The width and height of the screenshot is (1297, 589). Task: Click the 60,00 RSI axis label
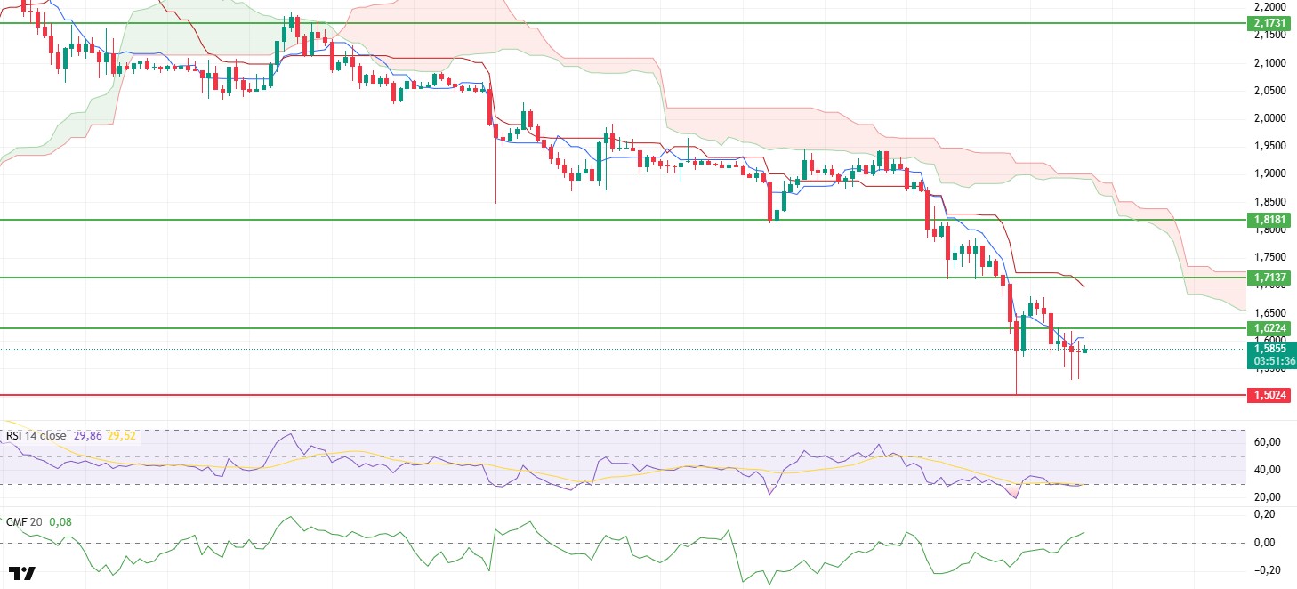[1266, 442]
